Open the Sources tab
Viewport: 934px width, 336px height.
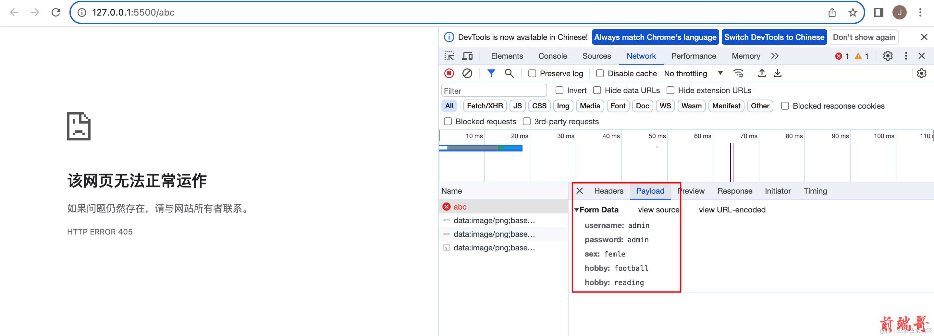(x=596, y=56)
